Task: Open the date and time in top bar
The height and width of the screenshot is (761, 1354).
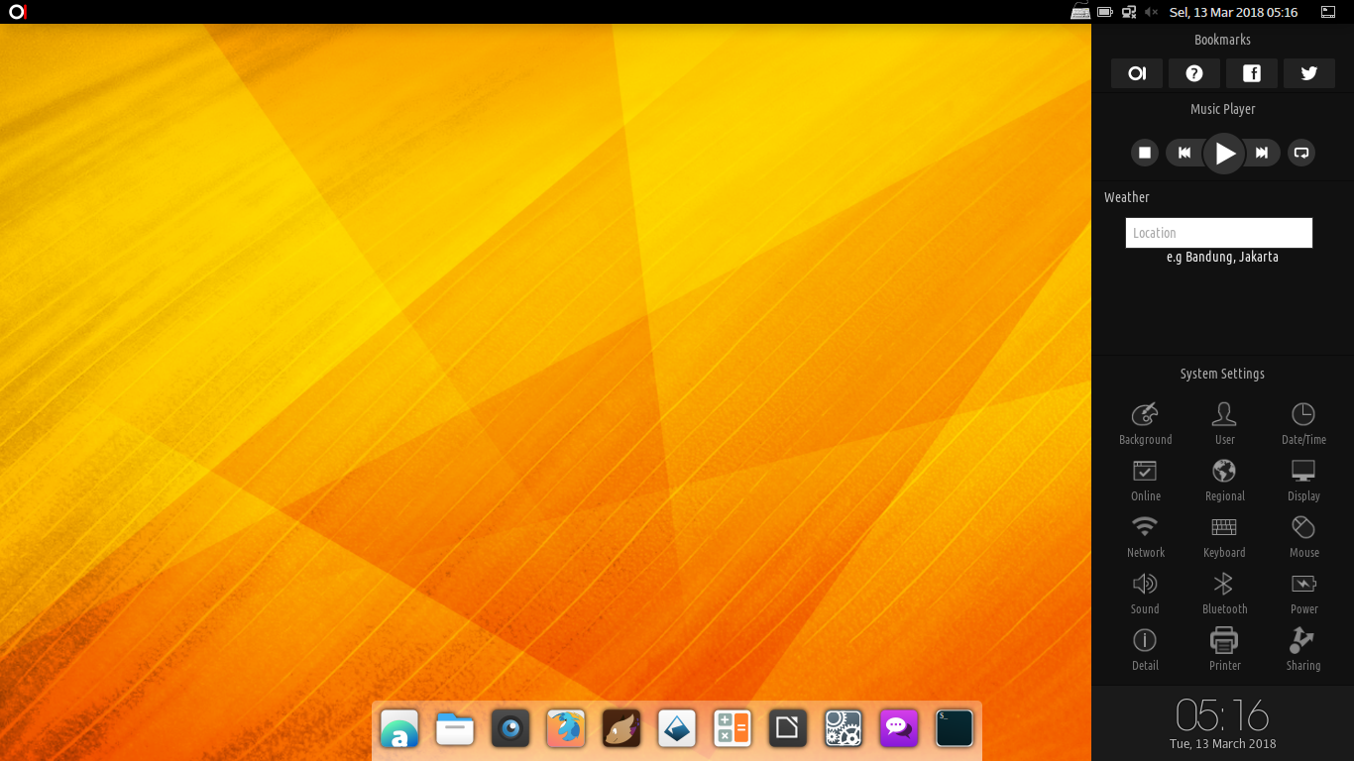Action: tap(1233, 12)
